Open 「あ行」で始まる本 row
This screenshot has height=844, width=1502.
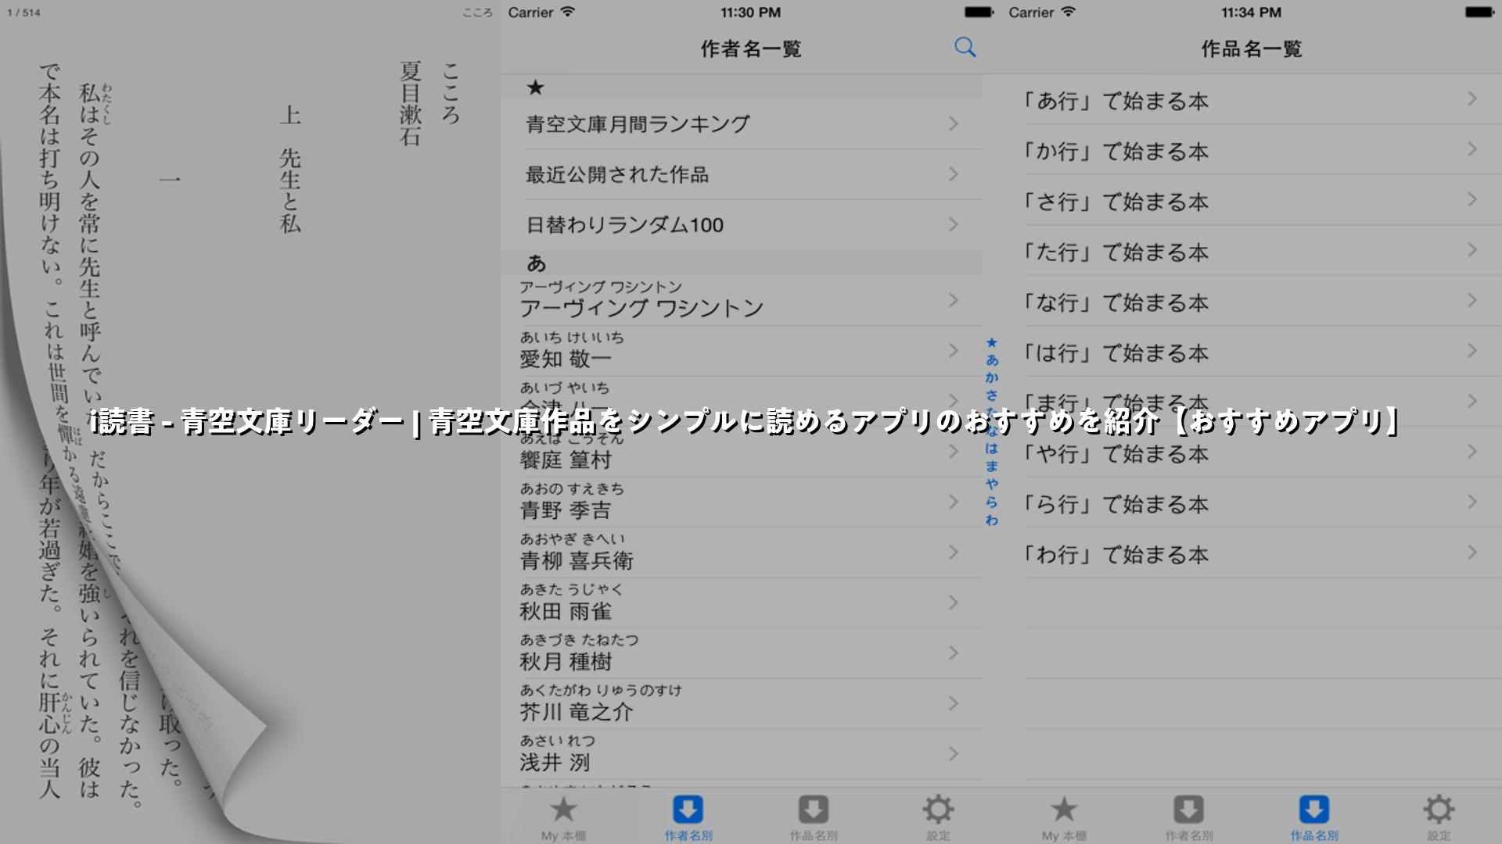(x=1252, y=99)
